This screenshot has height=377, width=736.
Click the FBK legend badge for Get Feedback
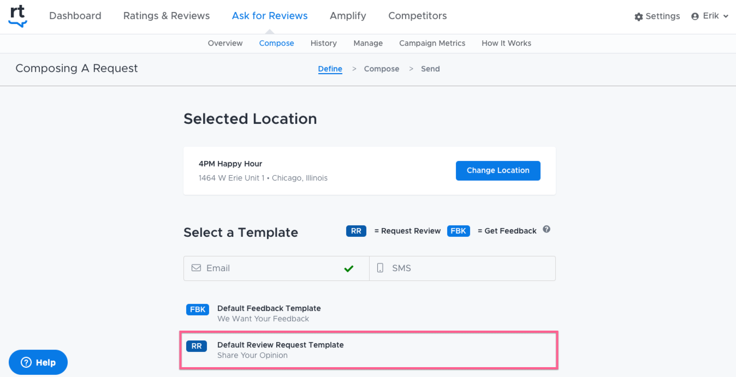point(459,231)
